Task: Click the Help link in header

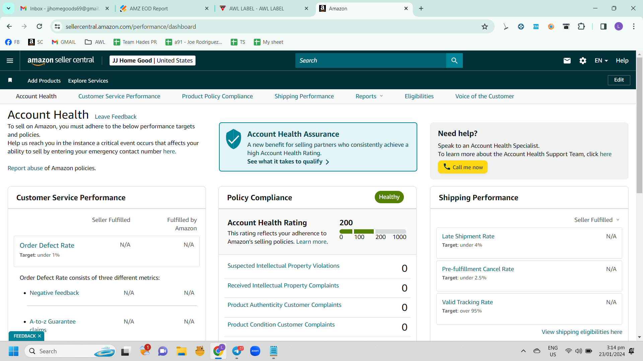Action: [x=622, y=61]
